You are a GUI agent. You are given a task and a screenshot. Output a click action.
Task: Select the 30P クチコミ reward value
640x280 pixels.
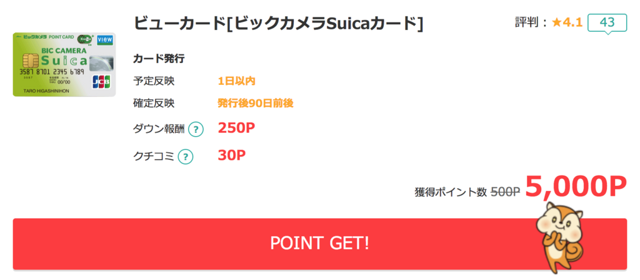(x=231, y=155)
